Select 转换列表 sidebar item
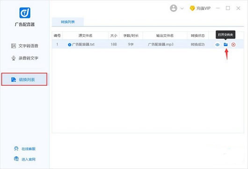Image resolution: width=248 pixels, height=169 pixels. point(24,79)
